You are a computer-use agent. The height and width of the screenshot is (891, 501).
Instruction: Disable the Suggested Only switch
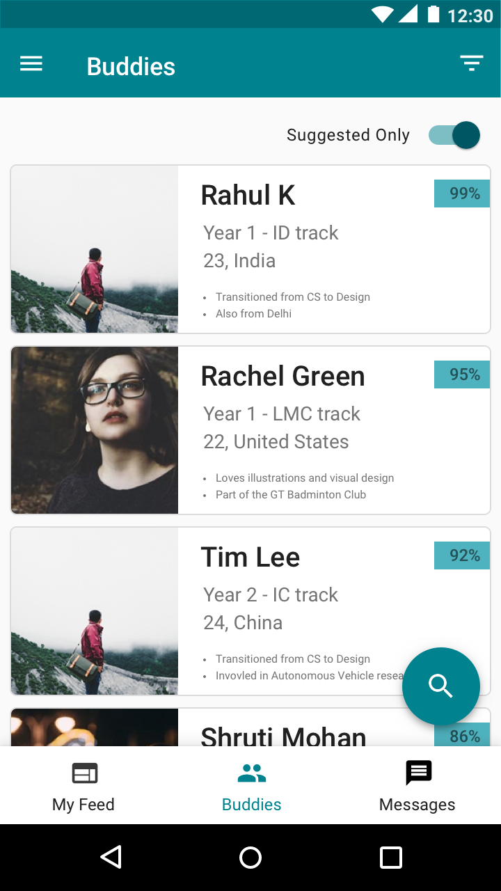454,135
